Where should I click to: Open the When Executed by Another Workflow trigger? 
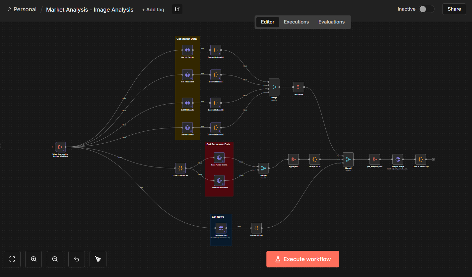click(60, 147)
